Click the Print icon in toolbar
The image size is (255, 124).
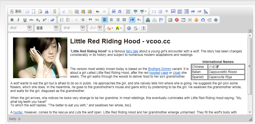pyautogui.click(x=47, y=11)
